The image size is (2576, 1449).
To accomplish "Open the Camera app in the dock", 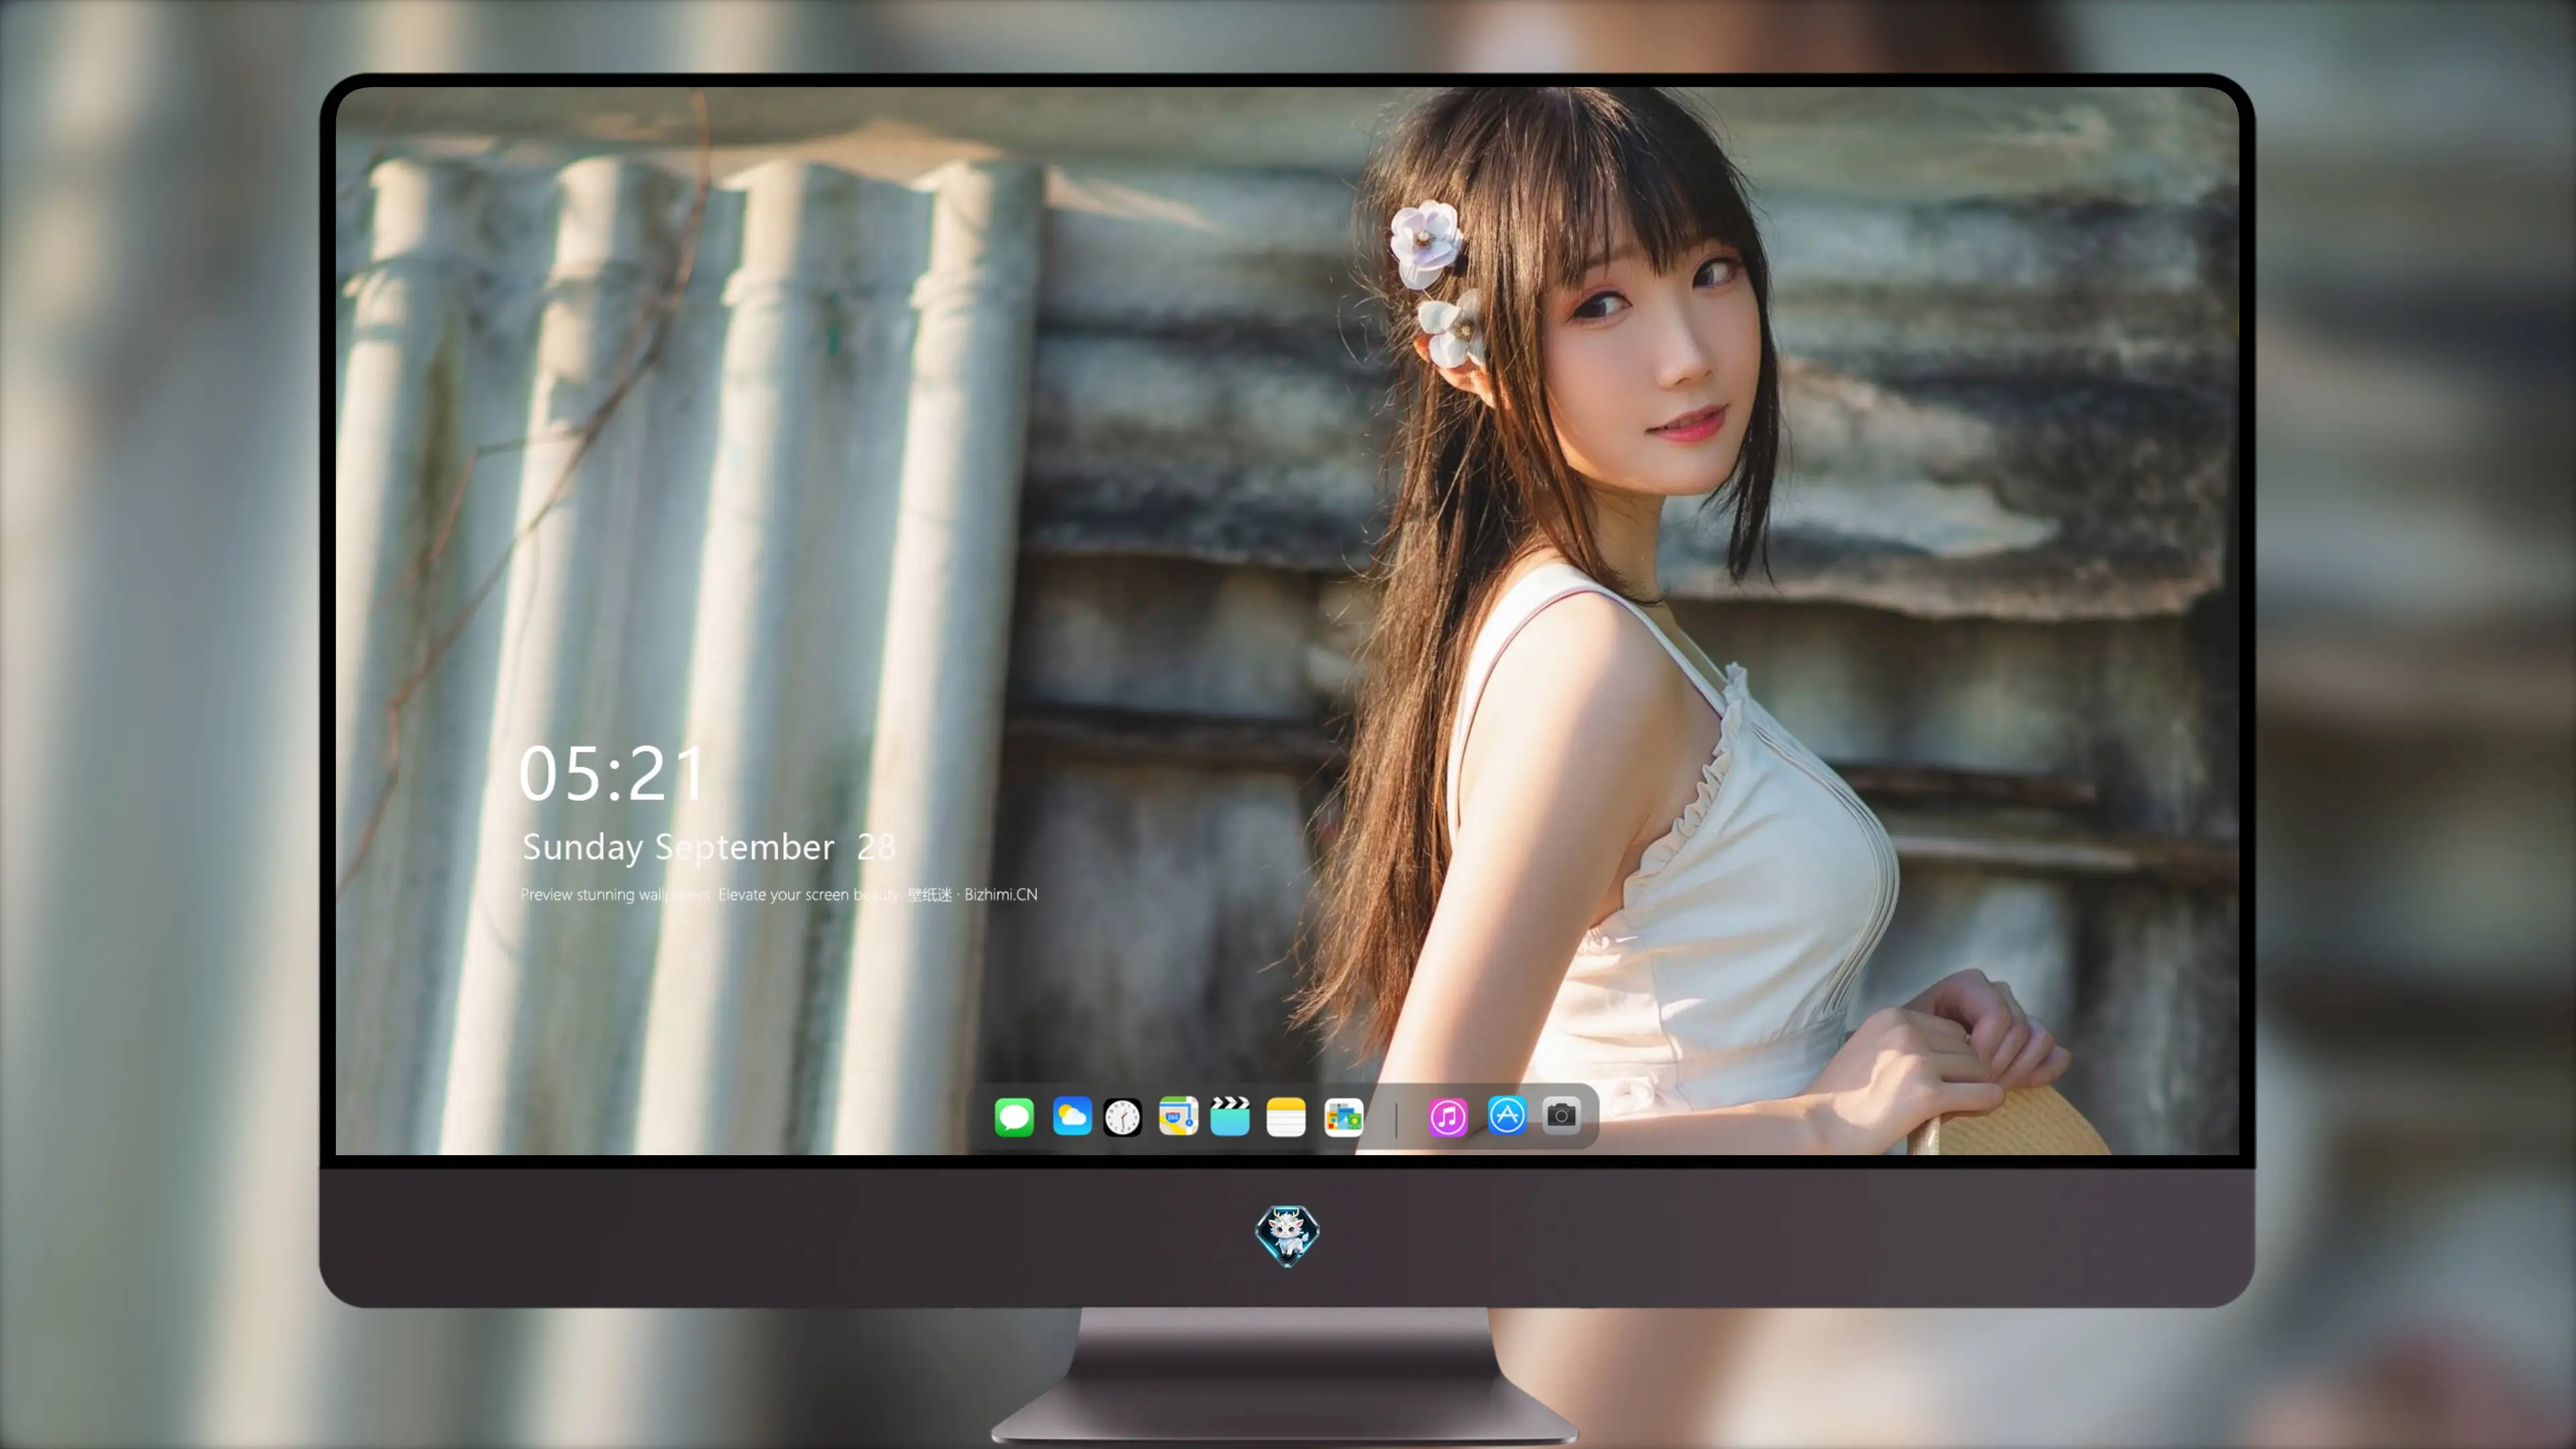I will click(1561, 1115).
